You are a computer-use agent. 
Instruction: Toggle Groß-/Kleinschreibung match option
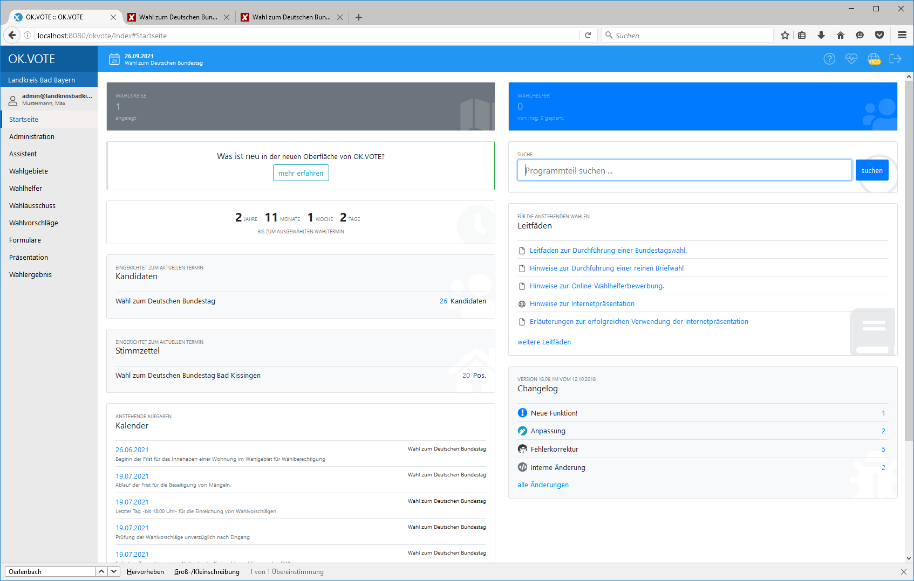click(207, 572)
